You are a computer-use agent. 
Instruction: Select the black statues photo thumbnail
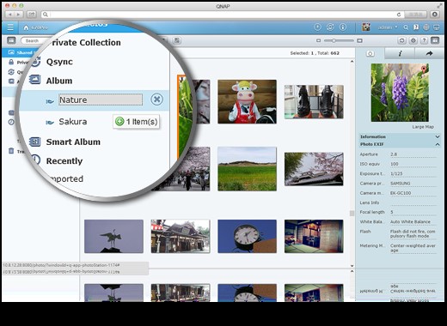314,101
